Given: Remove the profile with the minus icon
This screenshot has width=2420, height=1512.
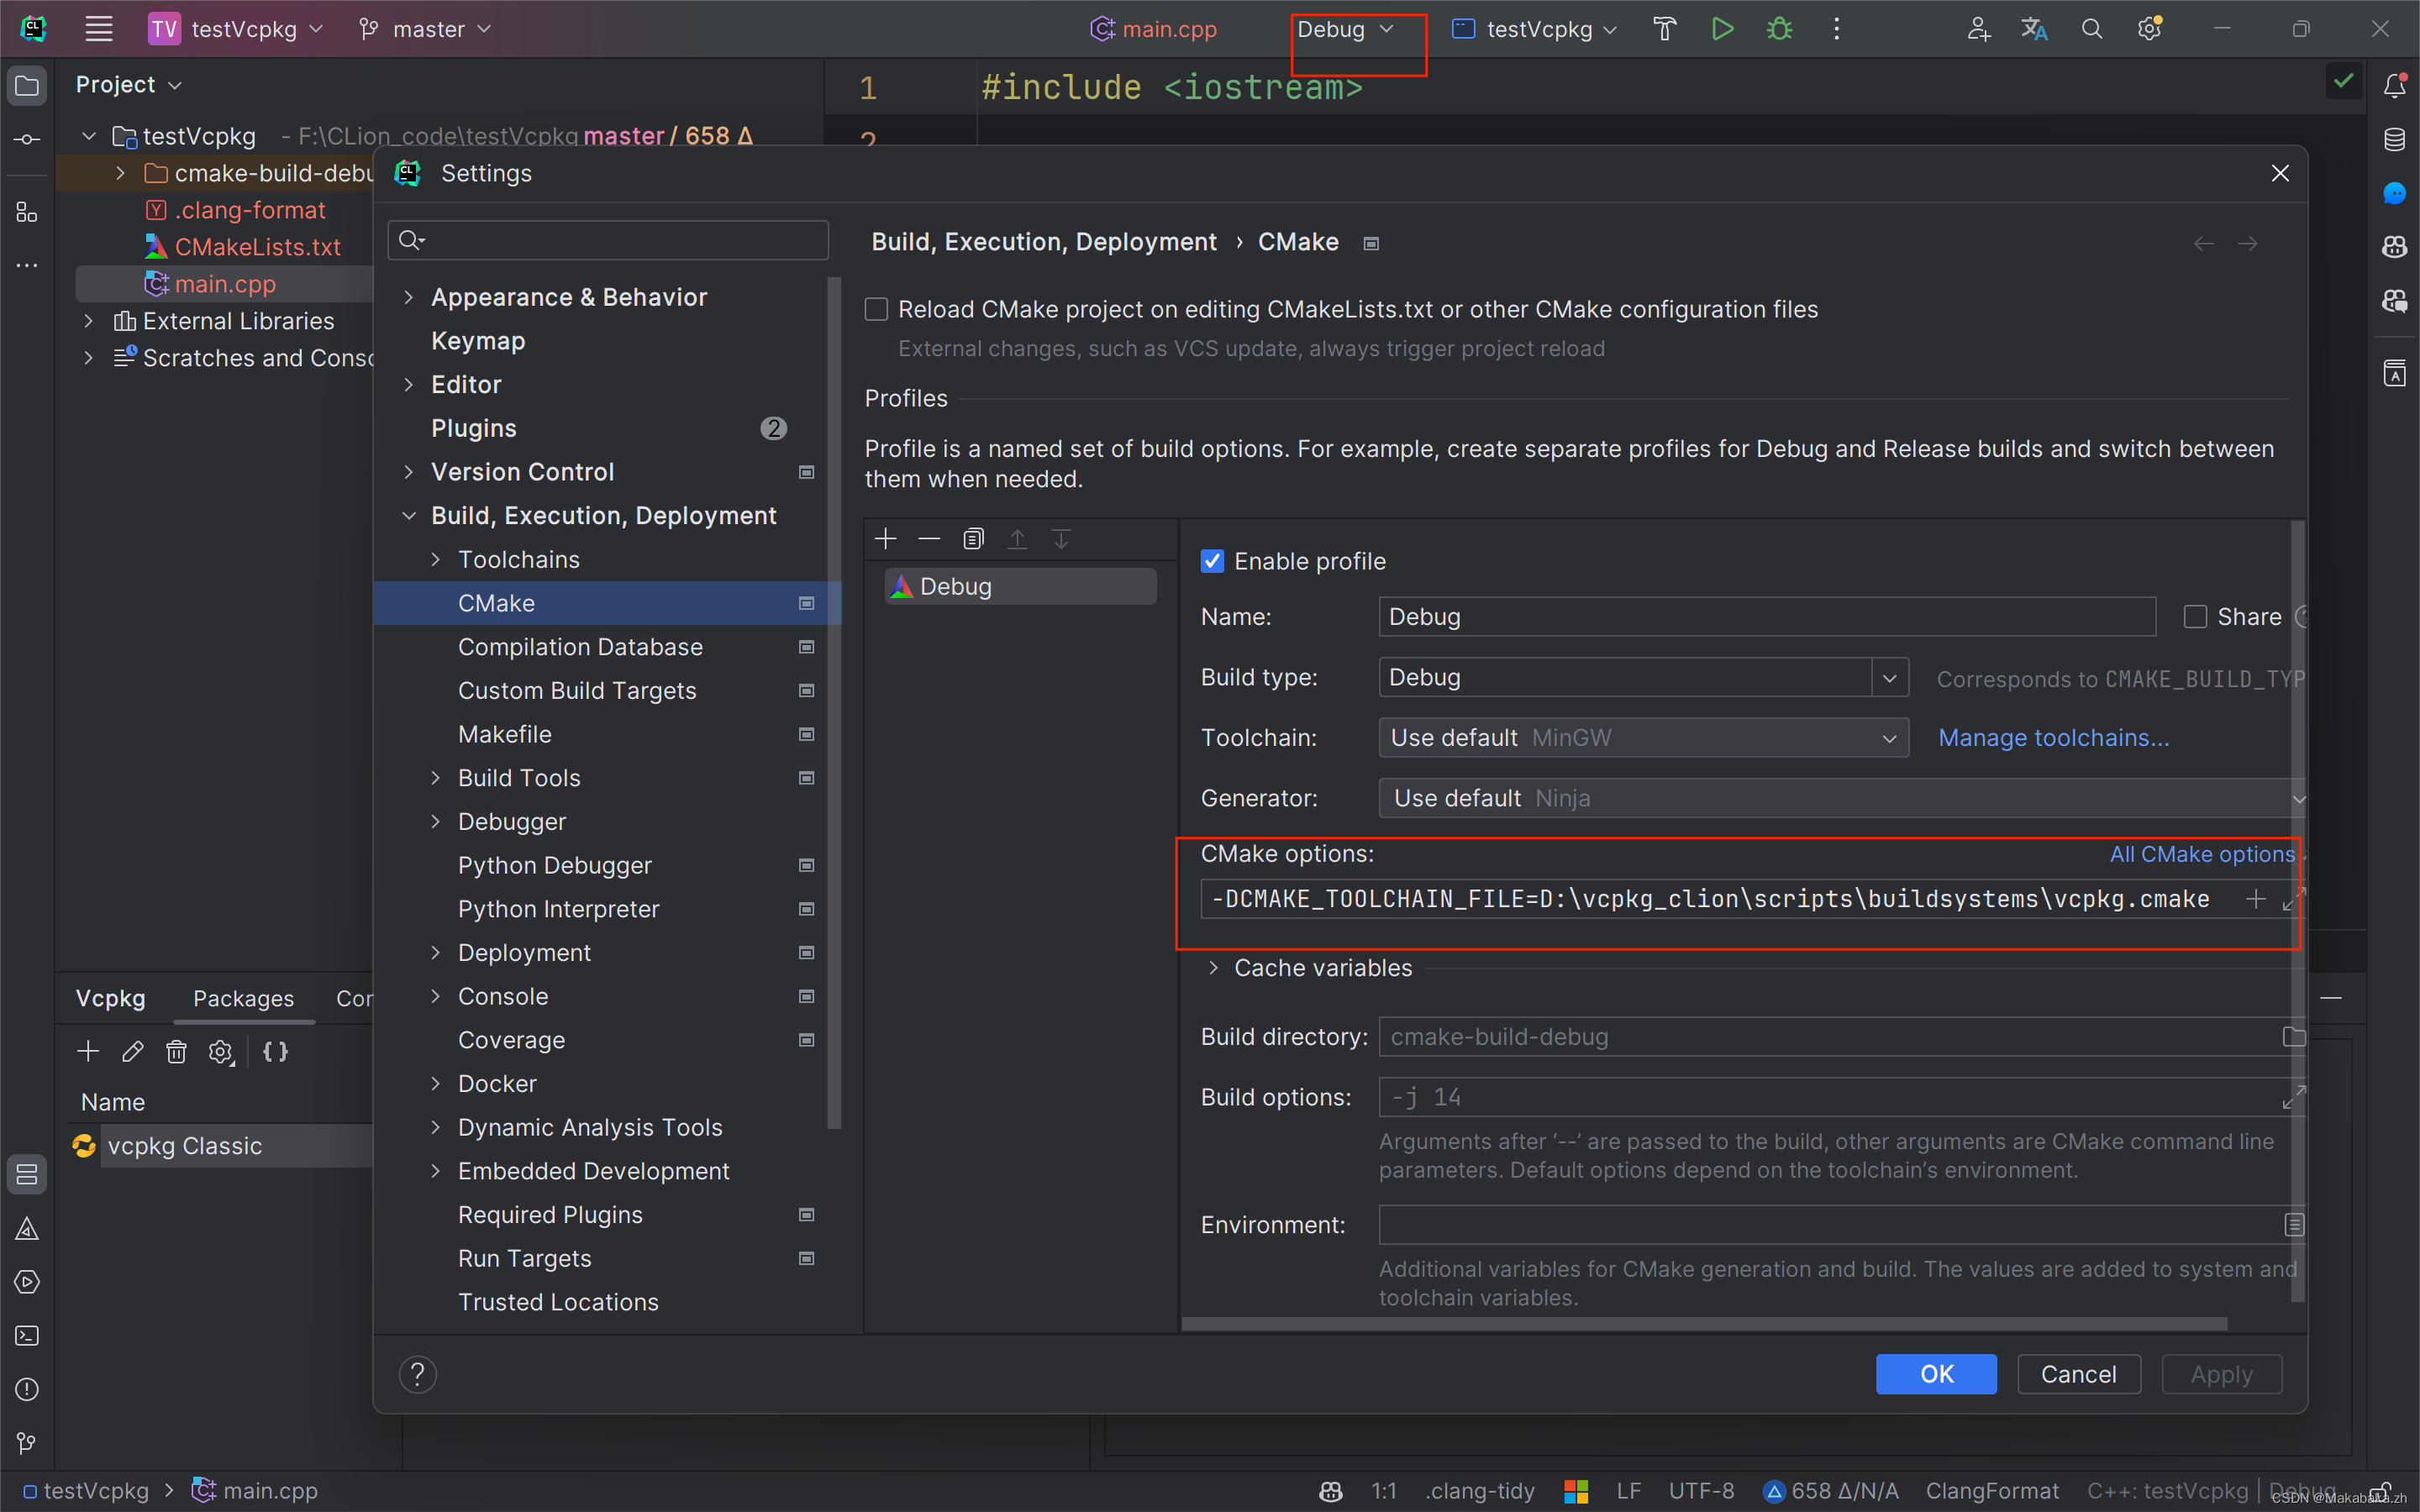Looking at the screenshot, I should click(x=929, y=540).
